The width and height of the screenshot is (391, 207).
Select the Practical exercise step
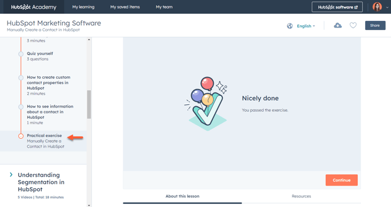coord(44,135)
